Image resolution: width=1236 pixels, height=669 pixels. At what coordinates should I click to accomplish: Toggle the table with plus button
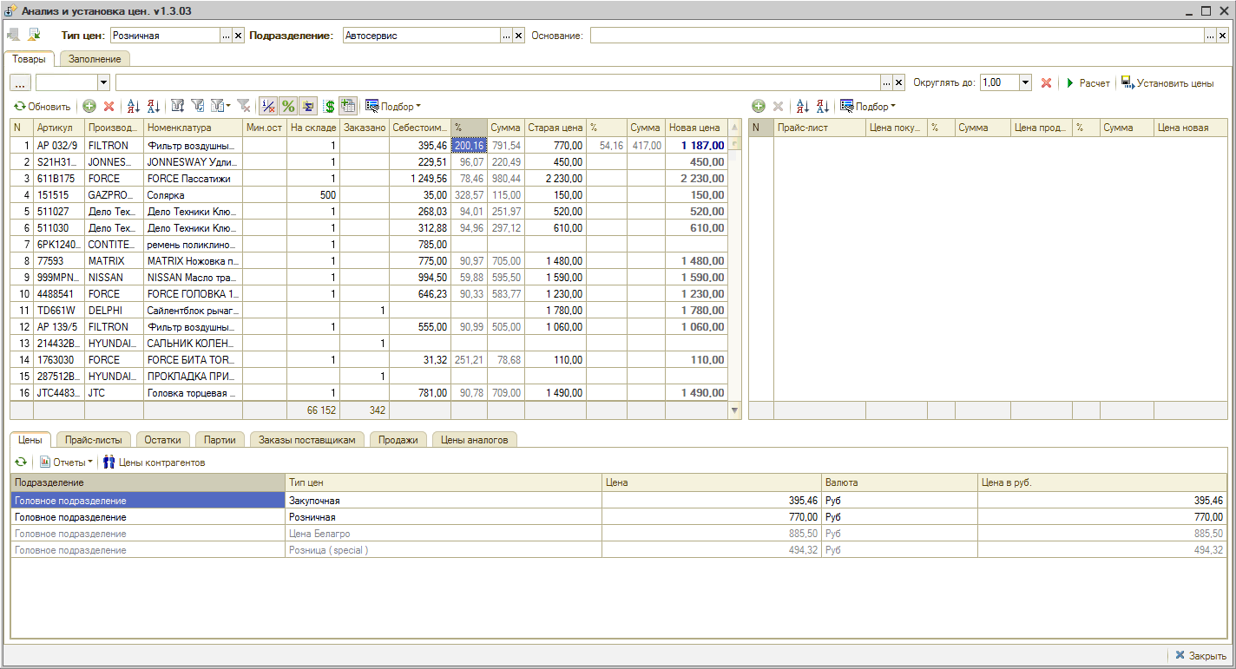point(348,107)
